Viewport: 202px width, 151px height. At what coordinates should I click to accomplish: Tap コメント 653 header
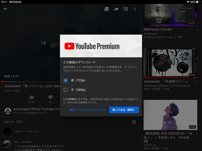click(13, 122)
